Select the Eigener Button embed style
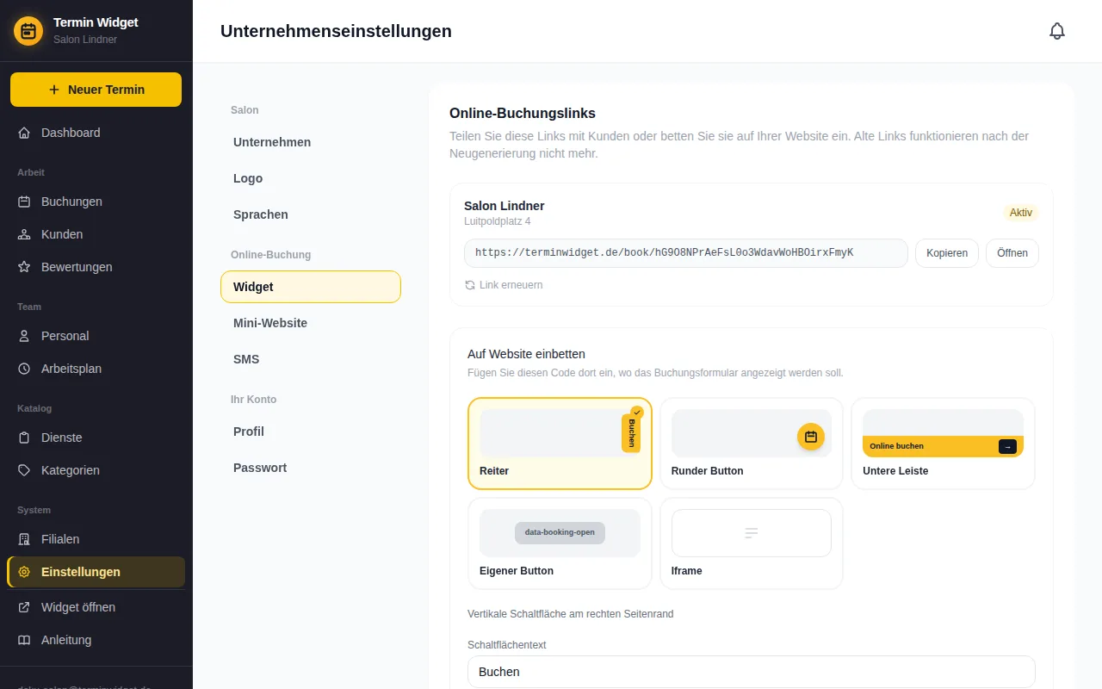This screenshot has height=689, width=1102. pos(560,543)
